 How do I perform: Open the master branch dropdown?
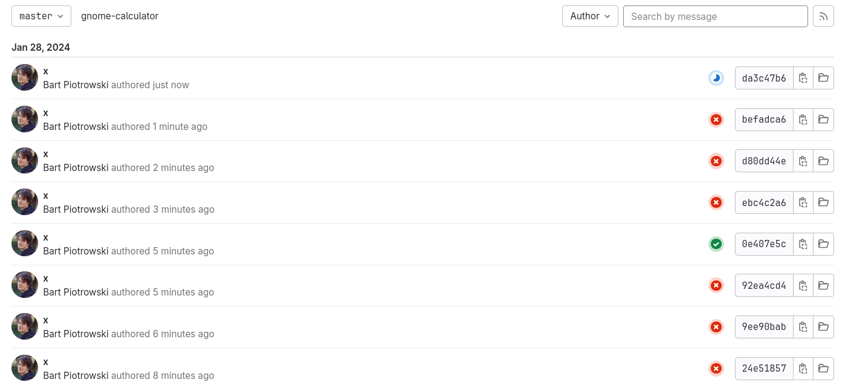pos(41,16)
